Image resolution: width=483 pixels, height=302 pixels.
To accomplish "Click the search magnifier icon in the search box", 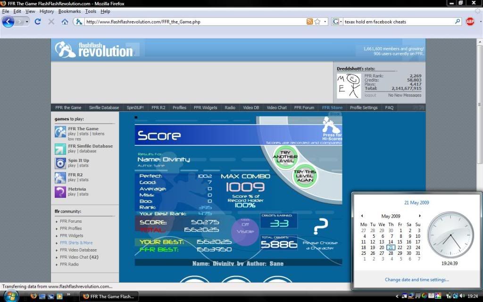I will pyautogui.click(x=457, y=22).
